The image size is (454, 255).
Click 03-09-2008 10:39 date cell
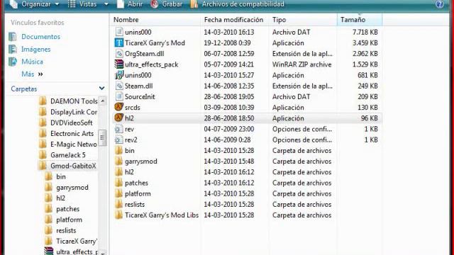[x=229, y=108]
